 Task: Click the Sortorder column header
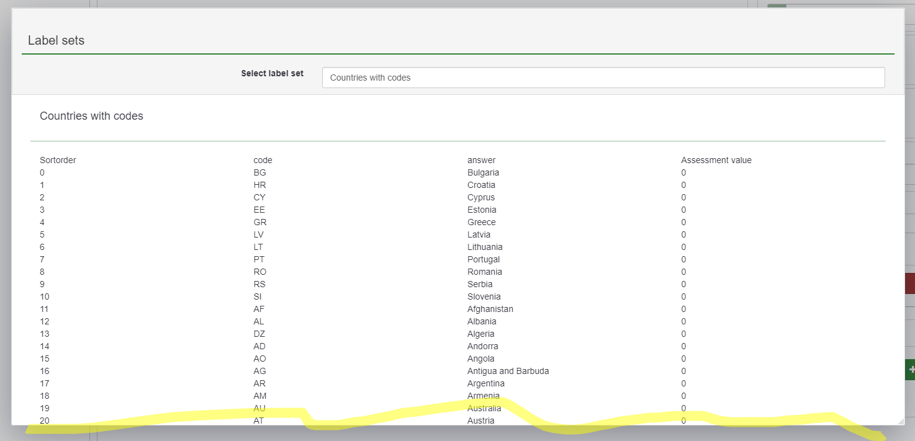(58, 160)
